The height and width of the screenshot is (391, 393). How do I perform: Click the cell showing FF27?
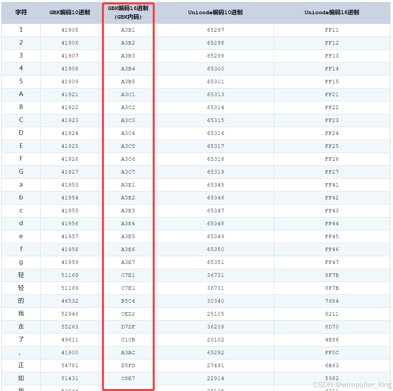[x=332, y=172]
